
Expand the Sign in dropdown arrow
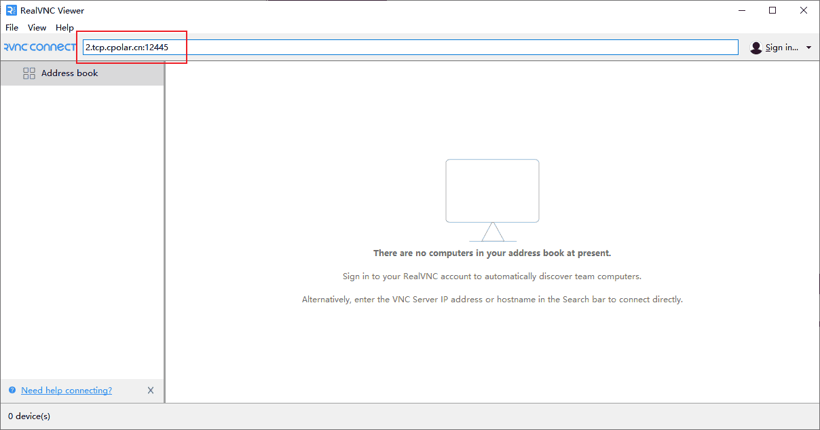[x=808, y=48]
